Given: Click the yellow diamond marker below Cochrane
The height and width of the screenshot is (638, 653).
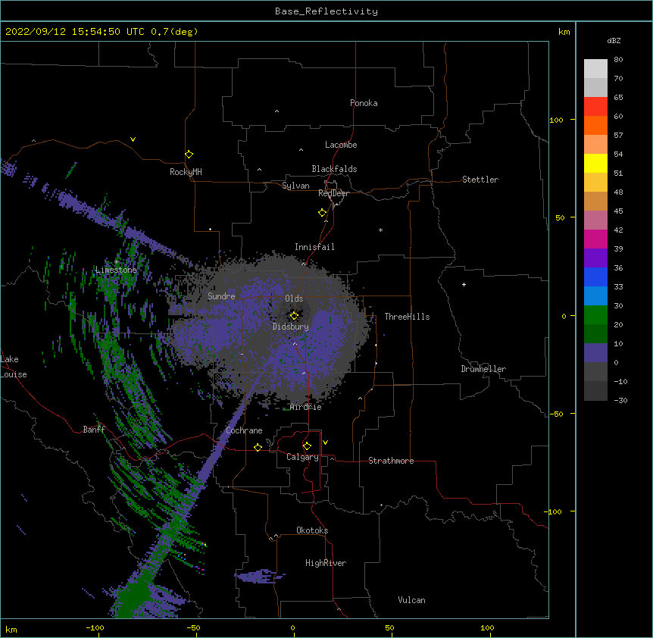Looking at the screenshot, I should pos(258,447).
